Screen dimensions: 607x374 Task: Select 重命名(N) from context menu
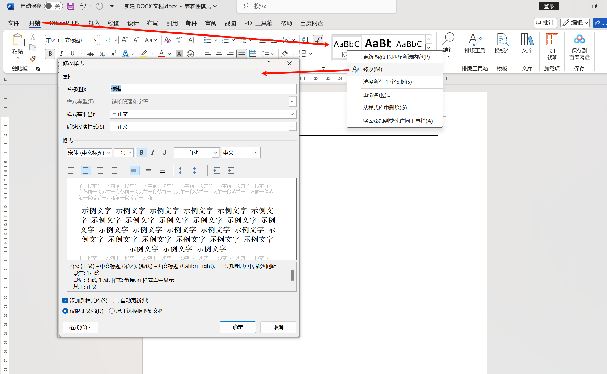[376, 95]
